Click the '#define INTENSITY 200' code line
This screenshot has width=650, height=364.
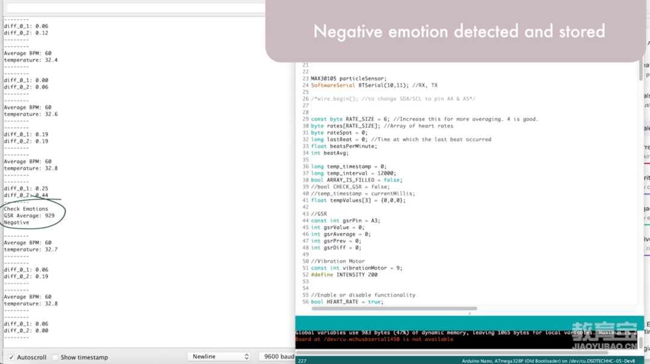[344, 275]
